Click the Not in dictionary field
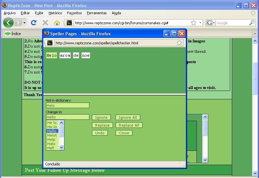This screenshot has width=259, height=178. [68, 106]
